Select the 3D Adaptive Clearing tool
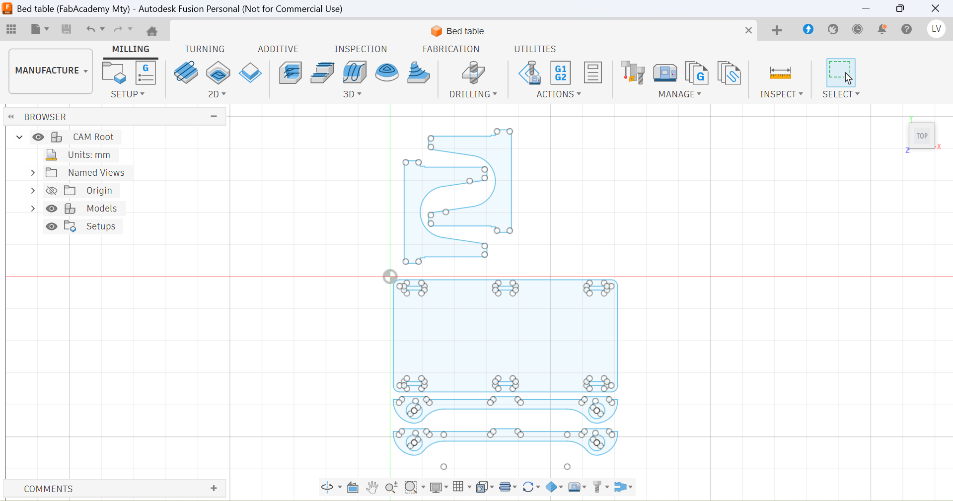The image size is (953, 501). [291, 72]
